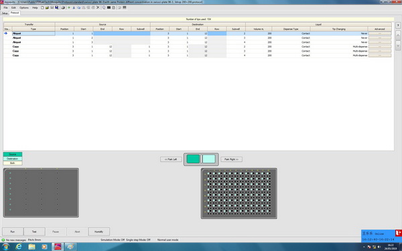The height and width of the screenshot is (251, 402).
Task: Open Advanced options for first Aliquot row
Action: click(380, 33)
